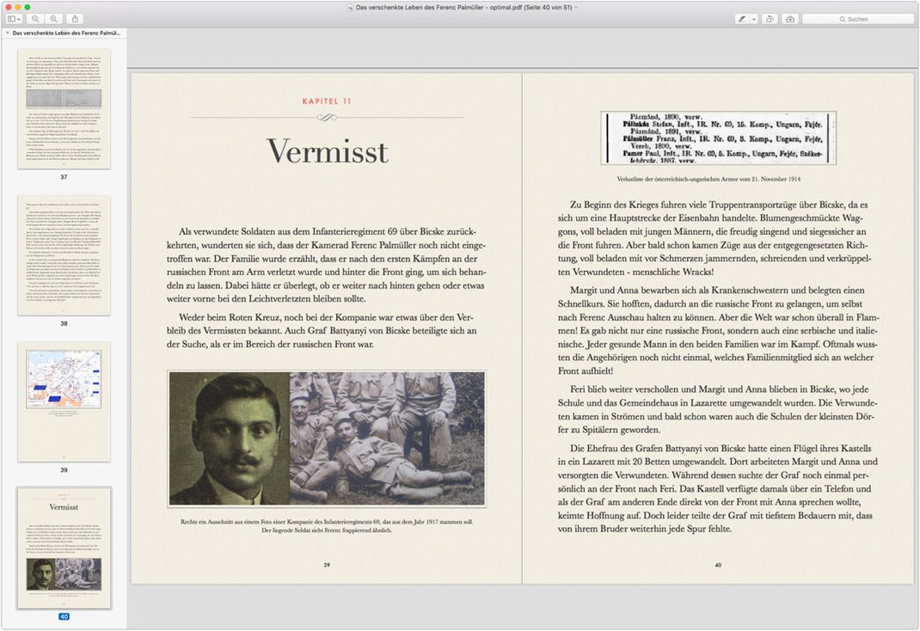
Task: Collapse the document's sidebar disclosure triangle
Action: pos(7,34)
